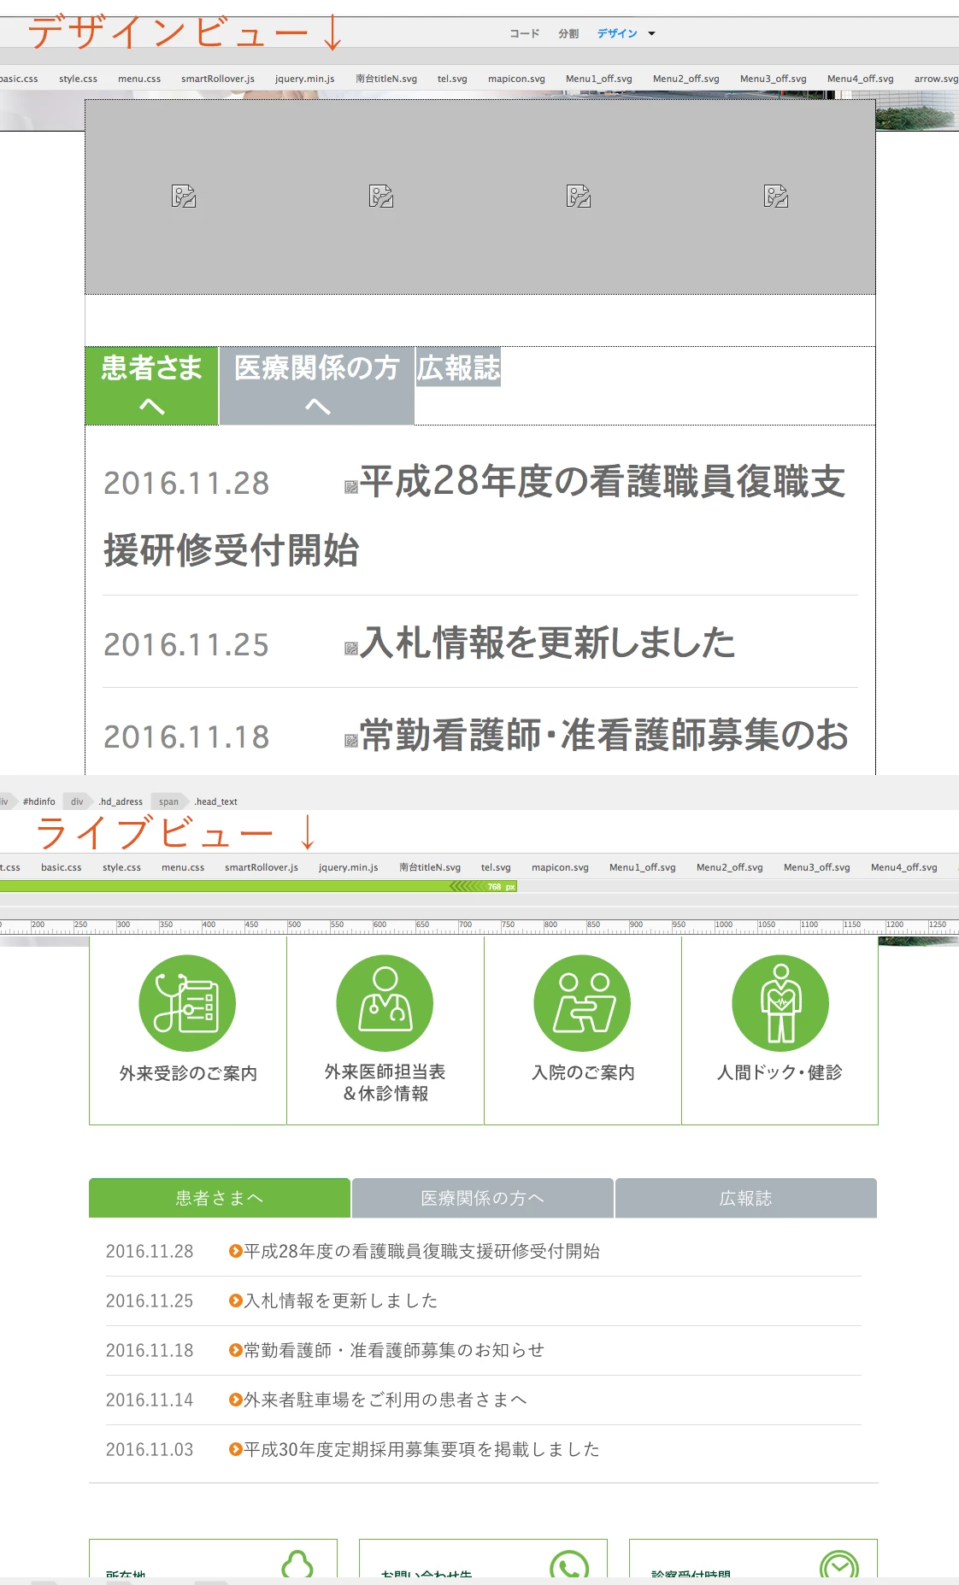Image resolution: width=959 pixels, height=1585 pixels.
Task: Open 平成28年度の看護職員復職支援研修 link in live view
Action: tap(422, 1251)
